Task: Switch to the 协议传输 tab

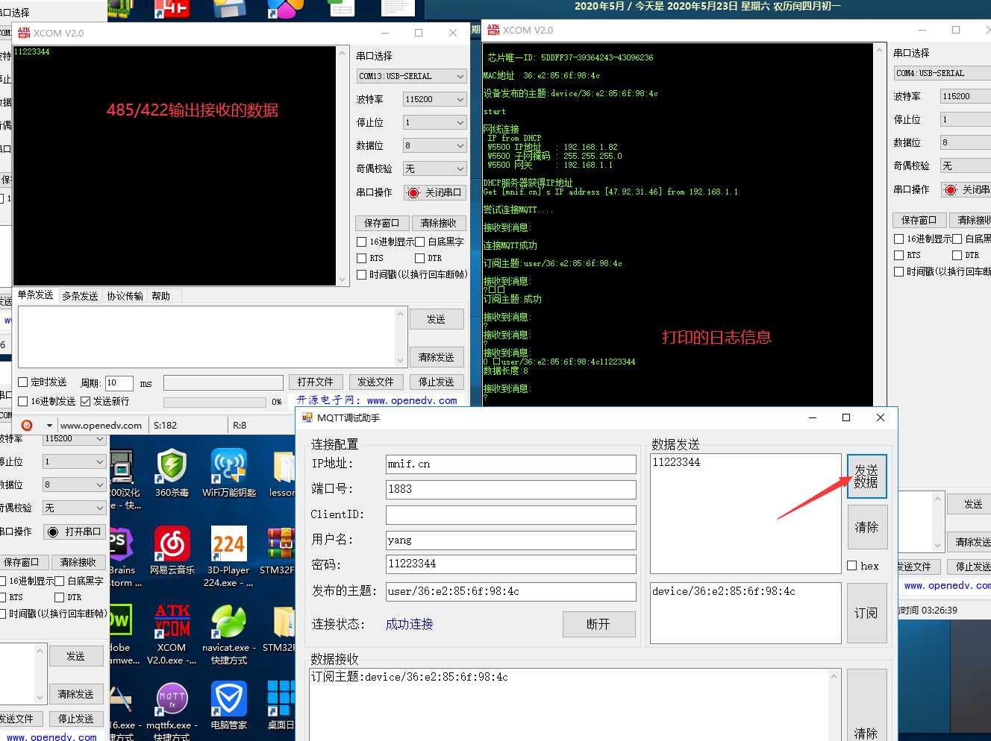Action: [125, 296]
